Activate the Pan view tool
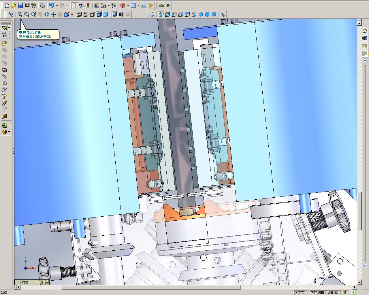Screen dimensions: 369x295 (53, 14)
